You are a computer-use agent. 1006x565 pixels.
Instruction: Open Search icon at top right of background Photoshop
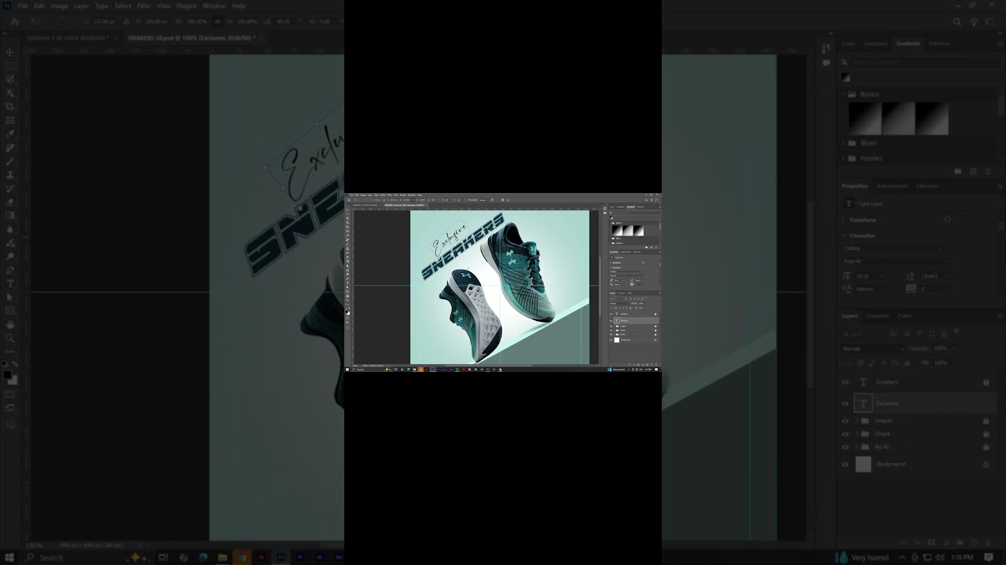pyautogui.click(x=956, y=22)
